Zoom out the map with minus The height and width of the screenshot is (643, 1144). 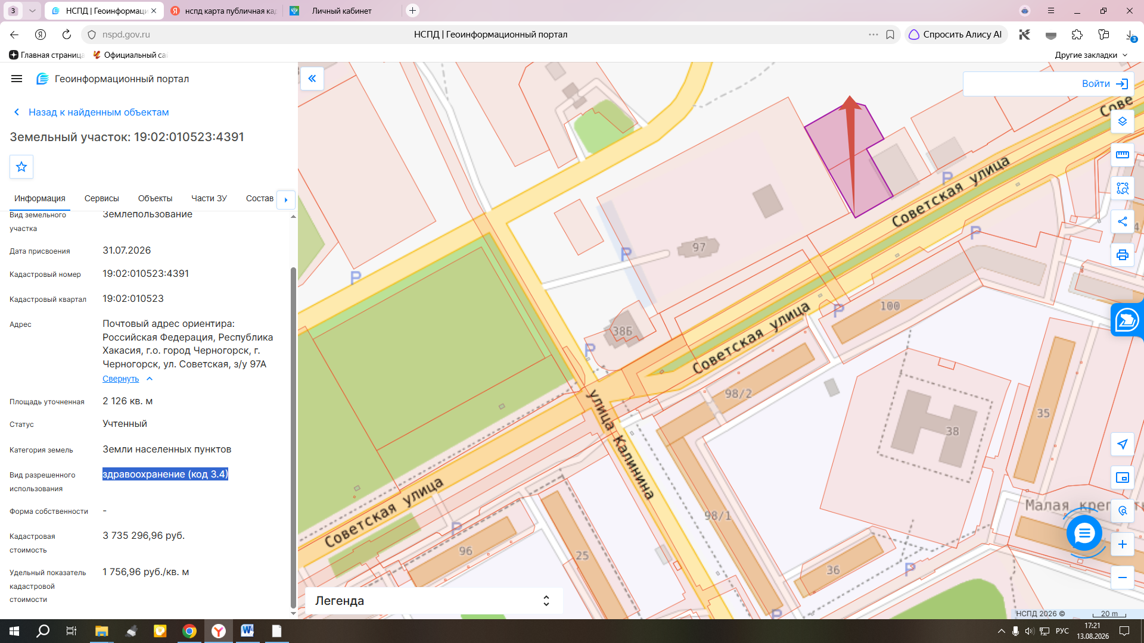click(1123, 578)
